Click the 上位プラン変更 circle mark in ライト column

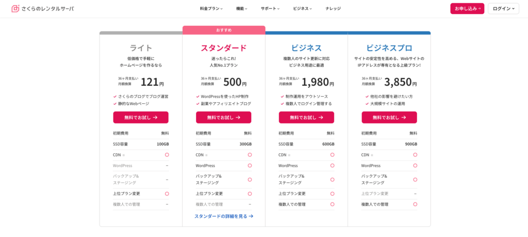tap(167, 194)
